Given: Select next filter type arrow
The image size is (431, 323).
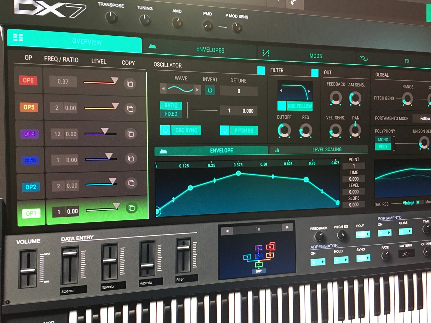Looking at the screenshot, I should [309, 91].
